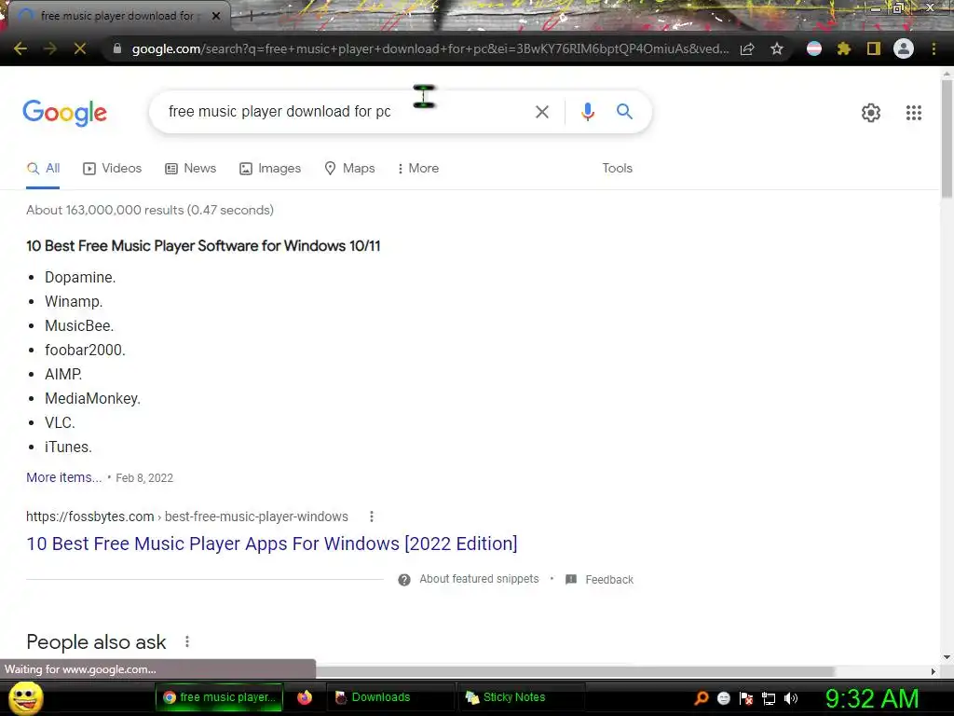Click iTunes in the snippet list

[68, 447]
